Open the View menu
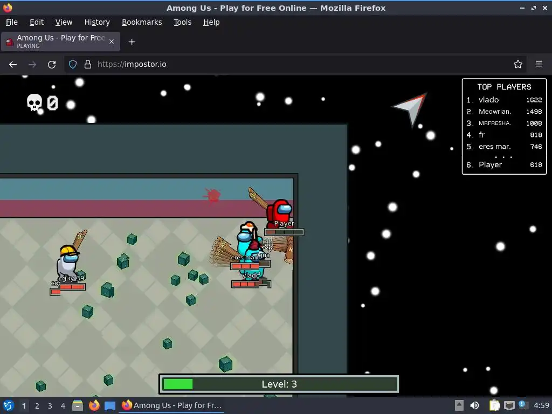Viewport: 552px width, 414px height. (64, 22)
